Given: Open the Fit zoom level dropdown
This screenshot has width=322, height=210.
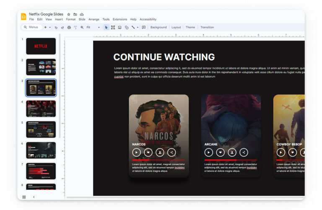Looking at the screenshot, I should click(93, 27).
